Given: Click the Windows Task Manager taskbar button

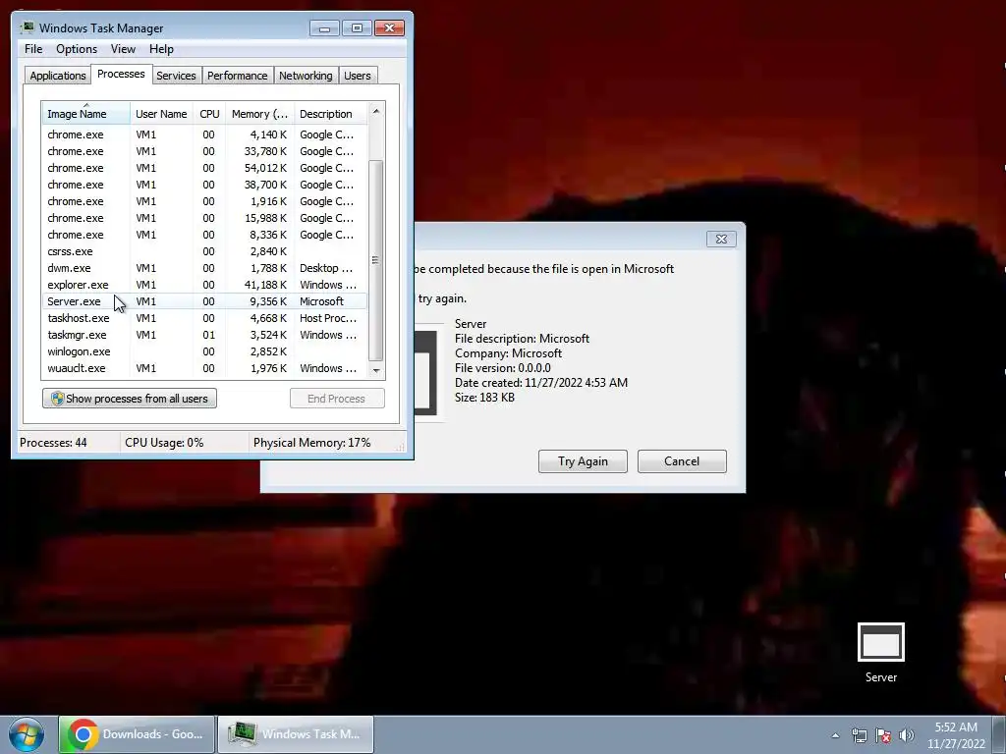Looking at the screenshot, I should (296, 734).
